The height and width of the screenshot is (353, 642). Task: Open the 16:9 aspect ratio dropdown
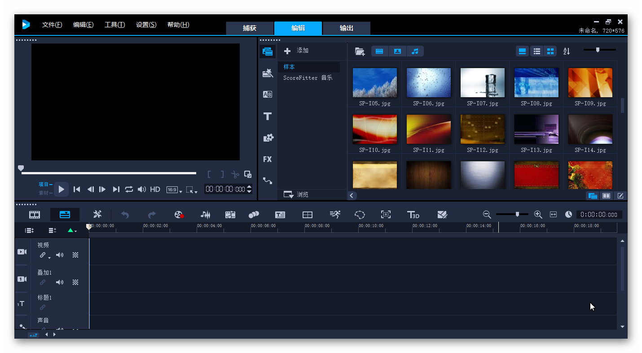174,190
